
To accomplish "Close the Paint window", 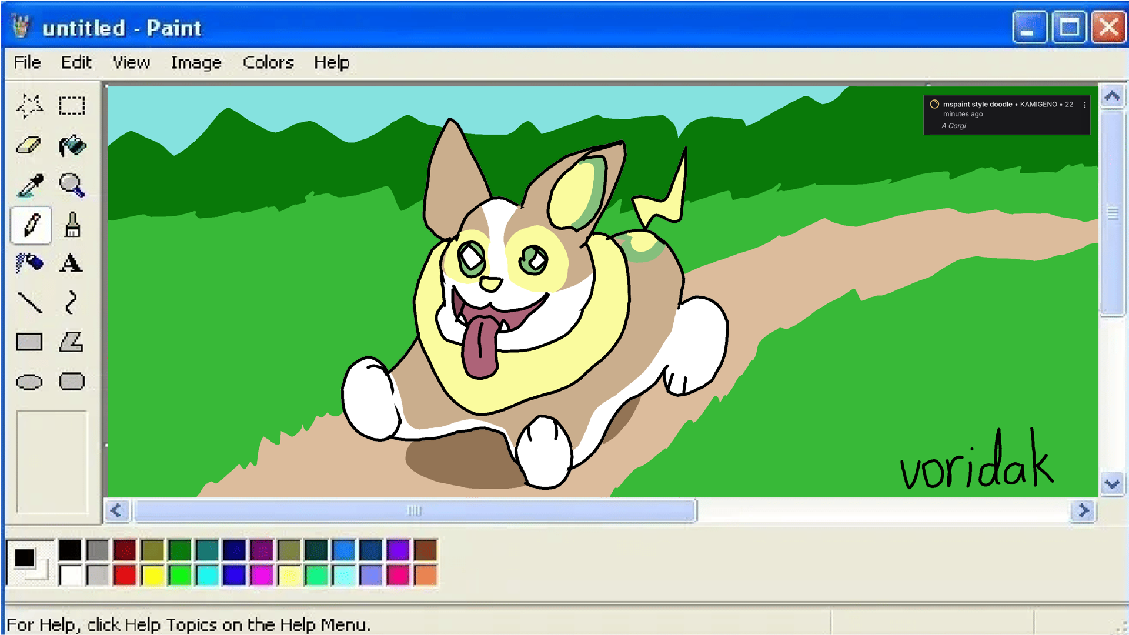I will click(1108, 27).
